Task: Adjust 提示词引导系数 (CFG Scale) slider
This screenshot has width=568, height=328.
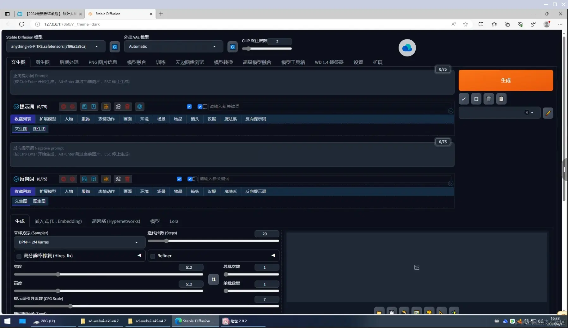Action: (x=146, y=306)
